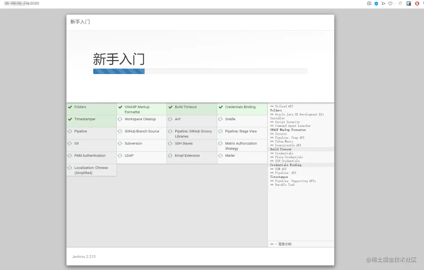Click the pending sync icon beside Git
Screen dimensions: 424x270
point(70,143)
